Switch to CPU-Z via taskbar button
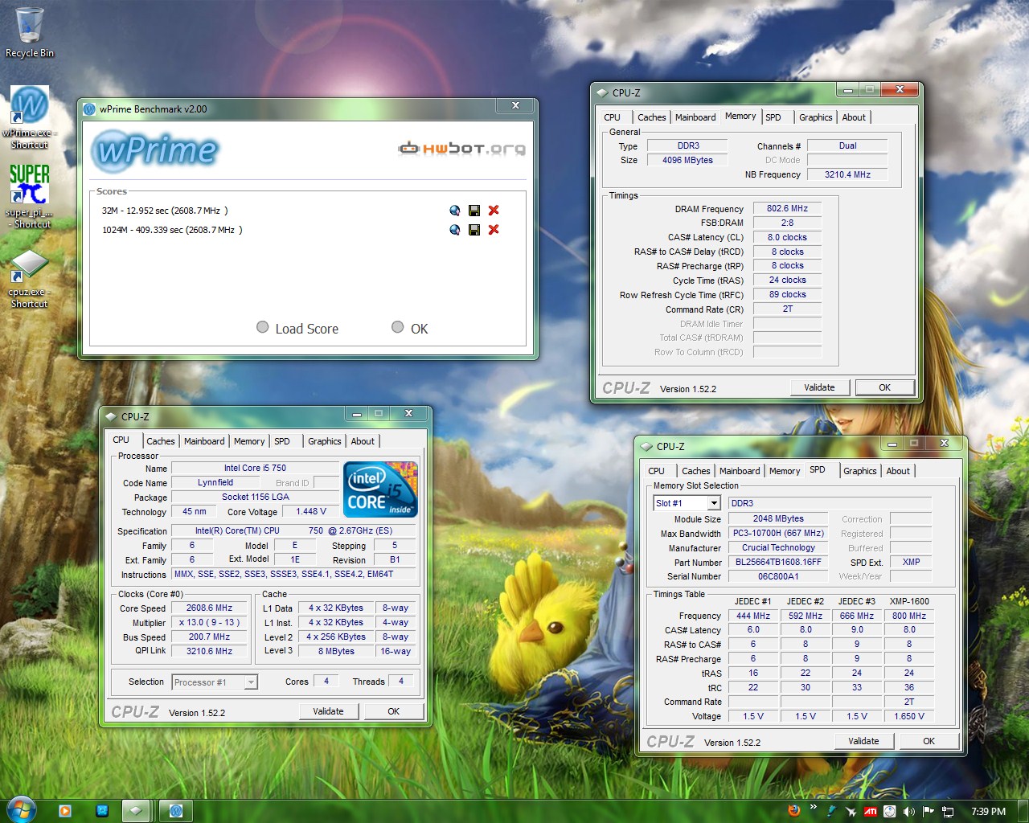The height and width of the screenshot is (823, 1029). click(x=137, y=811)
